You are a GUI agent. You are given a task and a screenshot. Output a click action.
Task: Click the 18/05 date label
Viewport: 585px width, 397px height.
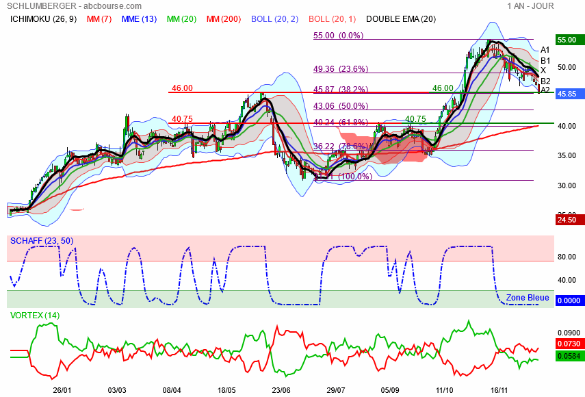pyautogui.click(x=226, y=391)
